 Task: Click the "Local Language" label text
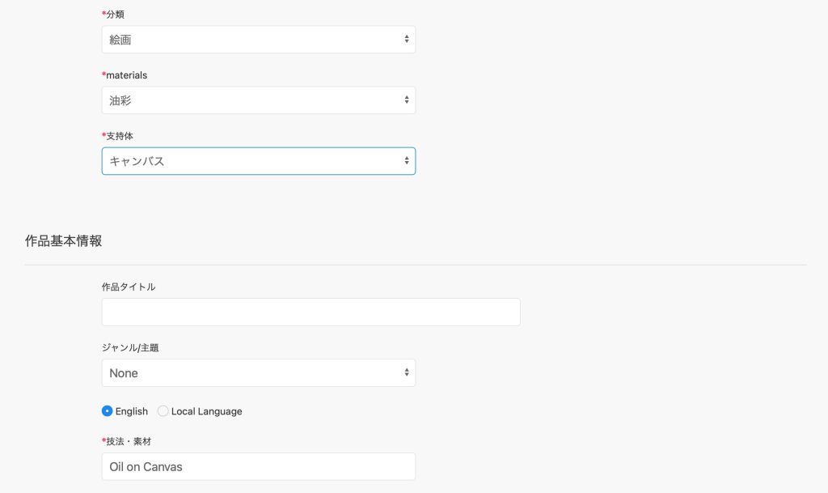pos(206,411)
